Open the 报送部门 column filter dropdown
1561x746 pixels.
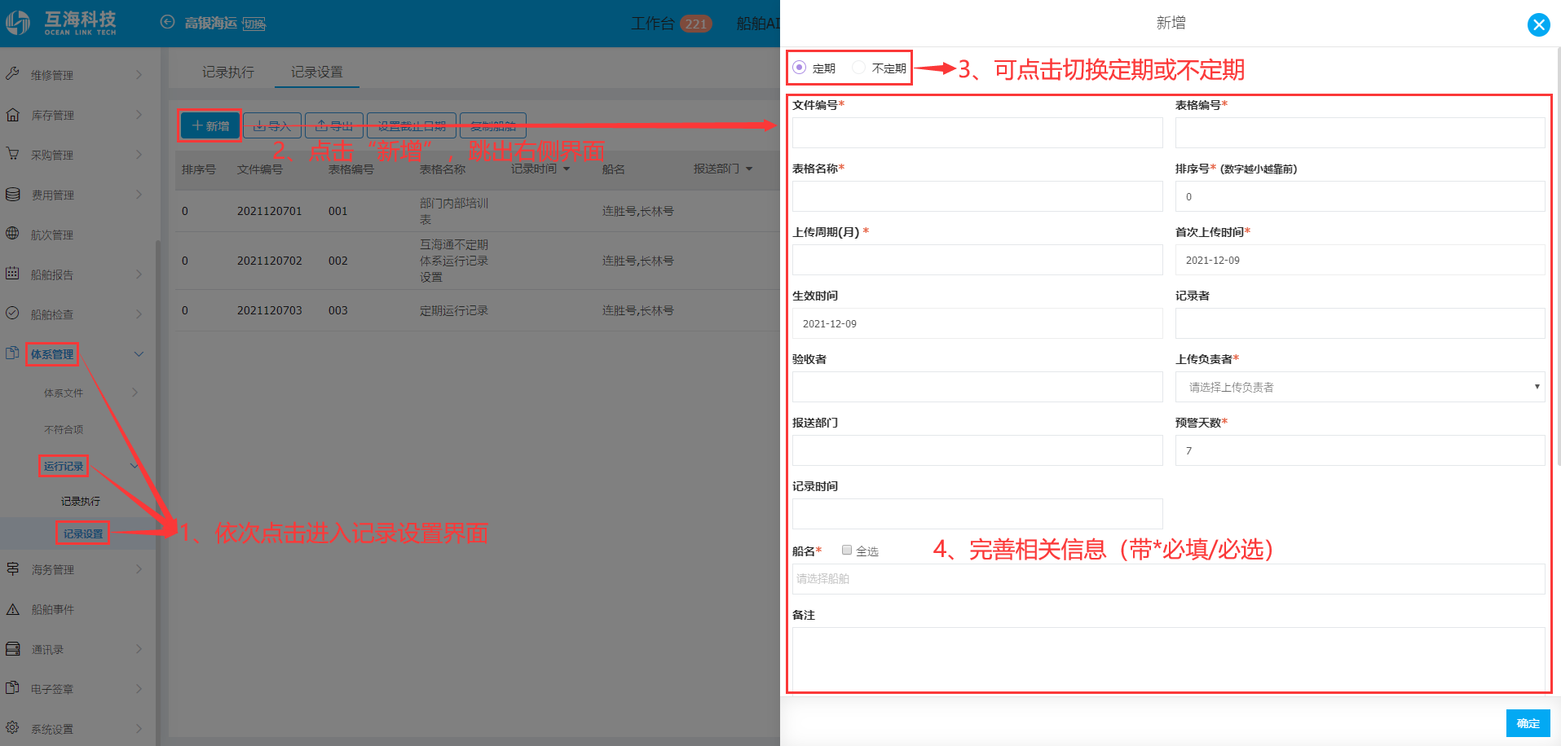pos(749,169)
